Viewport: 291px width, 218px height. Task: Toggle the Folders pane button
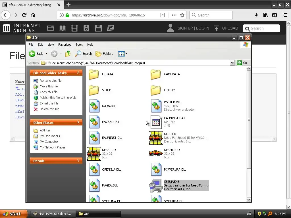click(x=104, y=54)
